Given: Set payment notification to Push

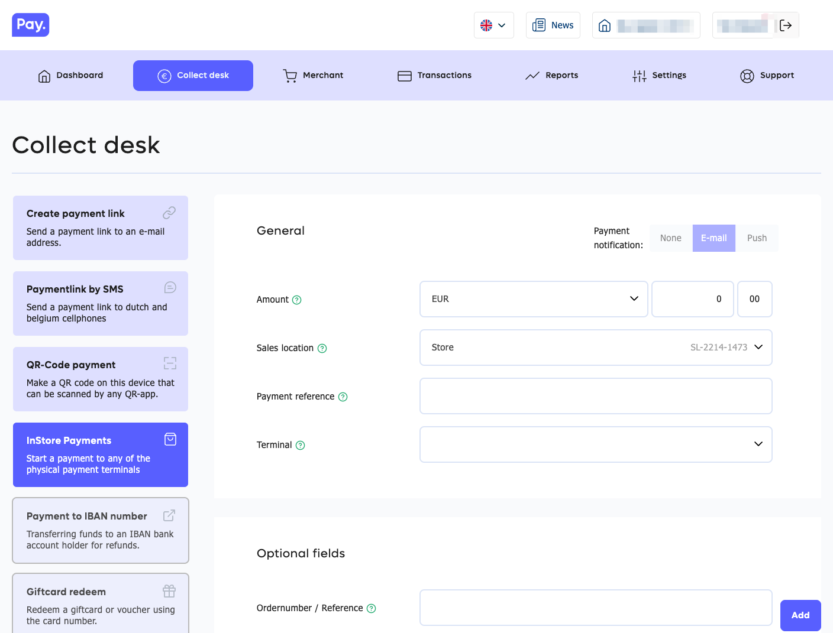Looking at the screenshot, I should click(757, 238).
